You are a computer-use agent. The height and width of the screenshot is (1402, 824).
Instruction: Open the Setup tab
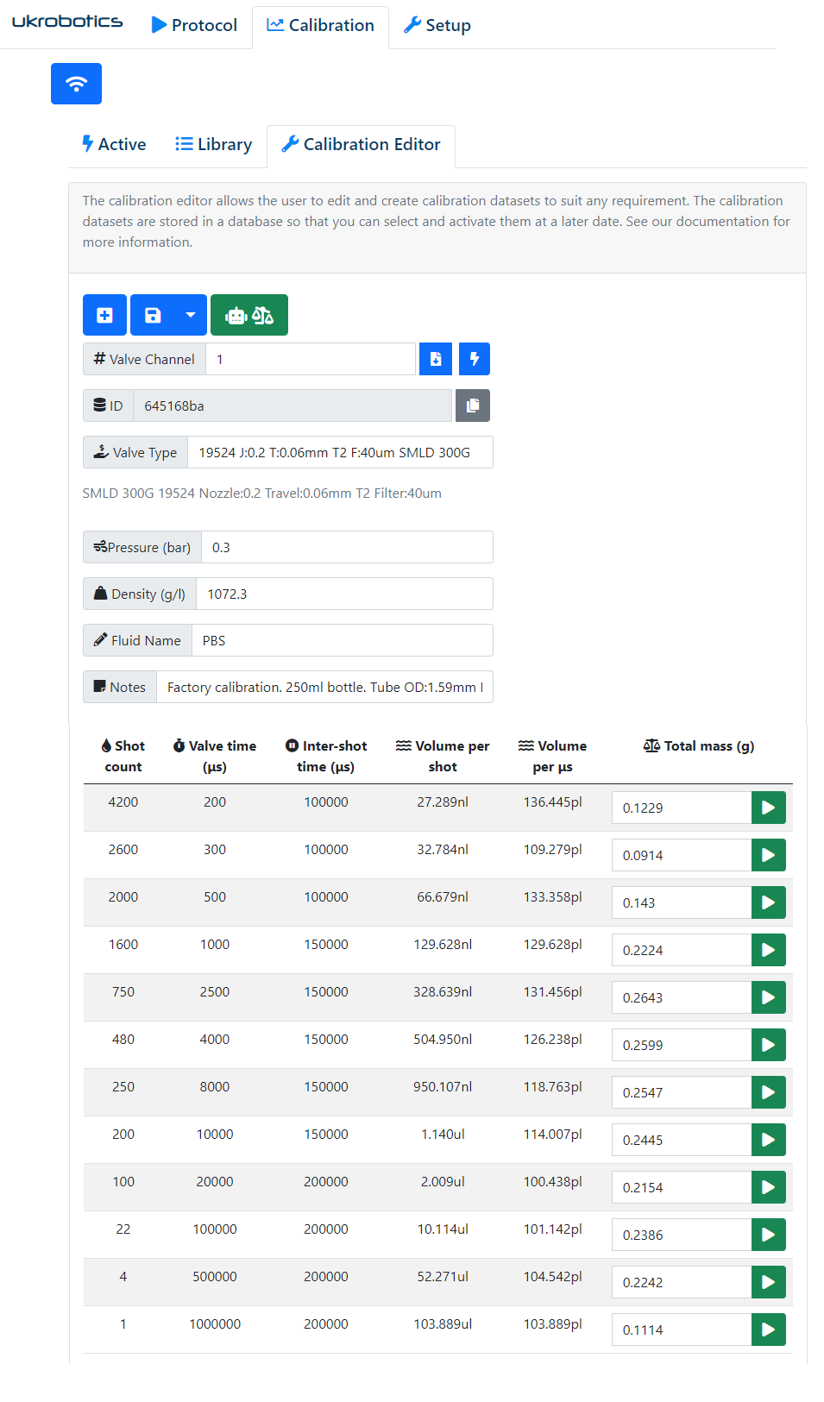[437, 25]
